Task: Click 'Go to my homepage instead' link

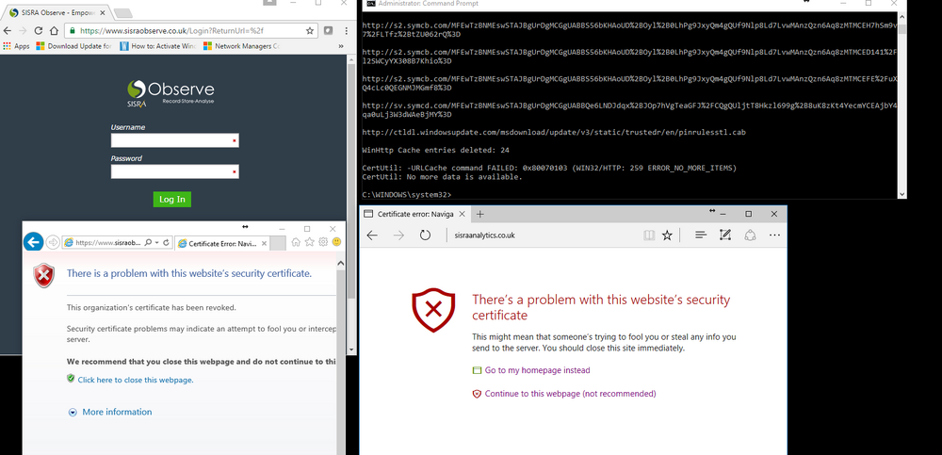Action: coord(537,370)
